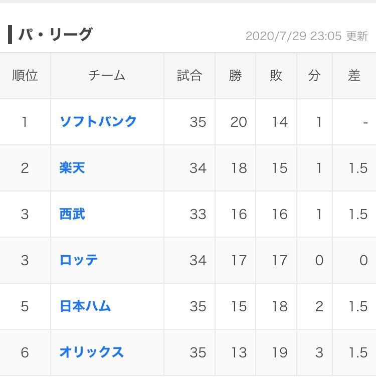Click the 順位 column header

[x=25, y=76]
